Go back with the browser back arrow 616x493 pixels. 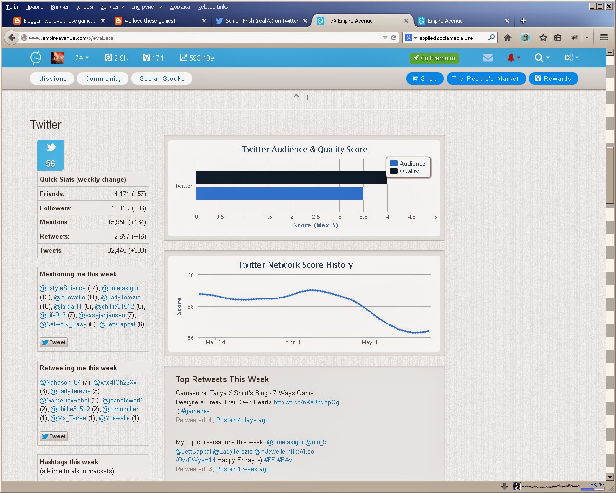coord(12,38)
